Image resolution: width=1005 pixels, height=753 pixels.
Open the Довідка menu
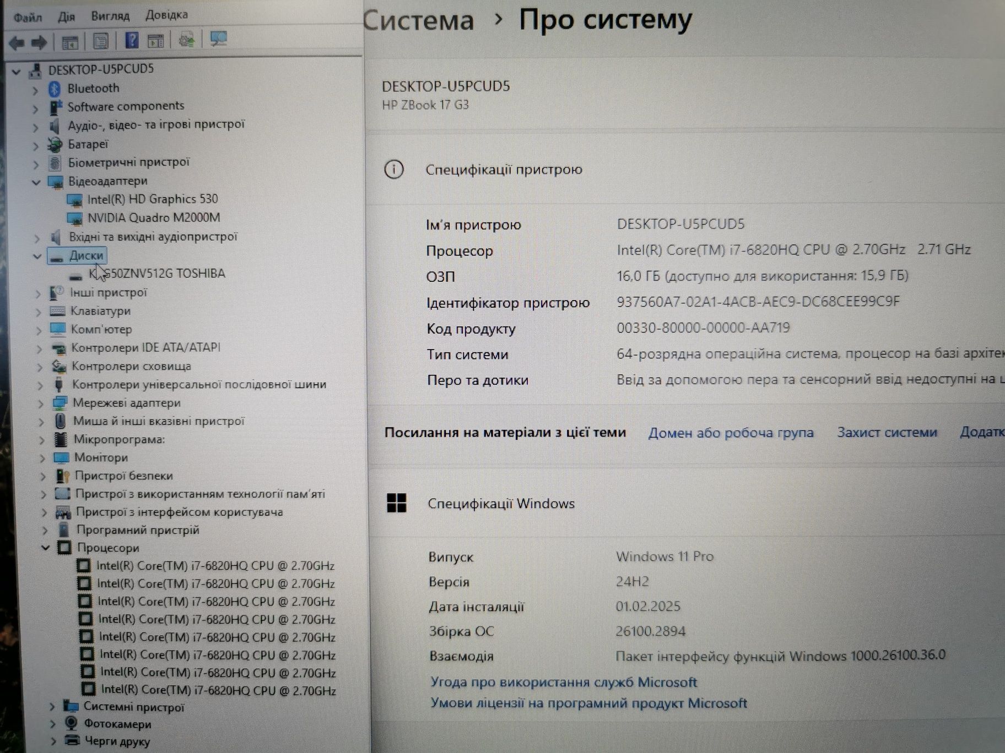166,15
